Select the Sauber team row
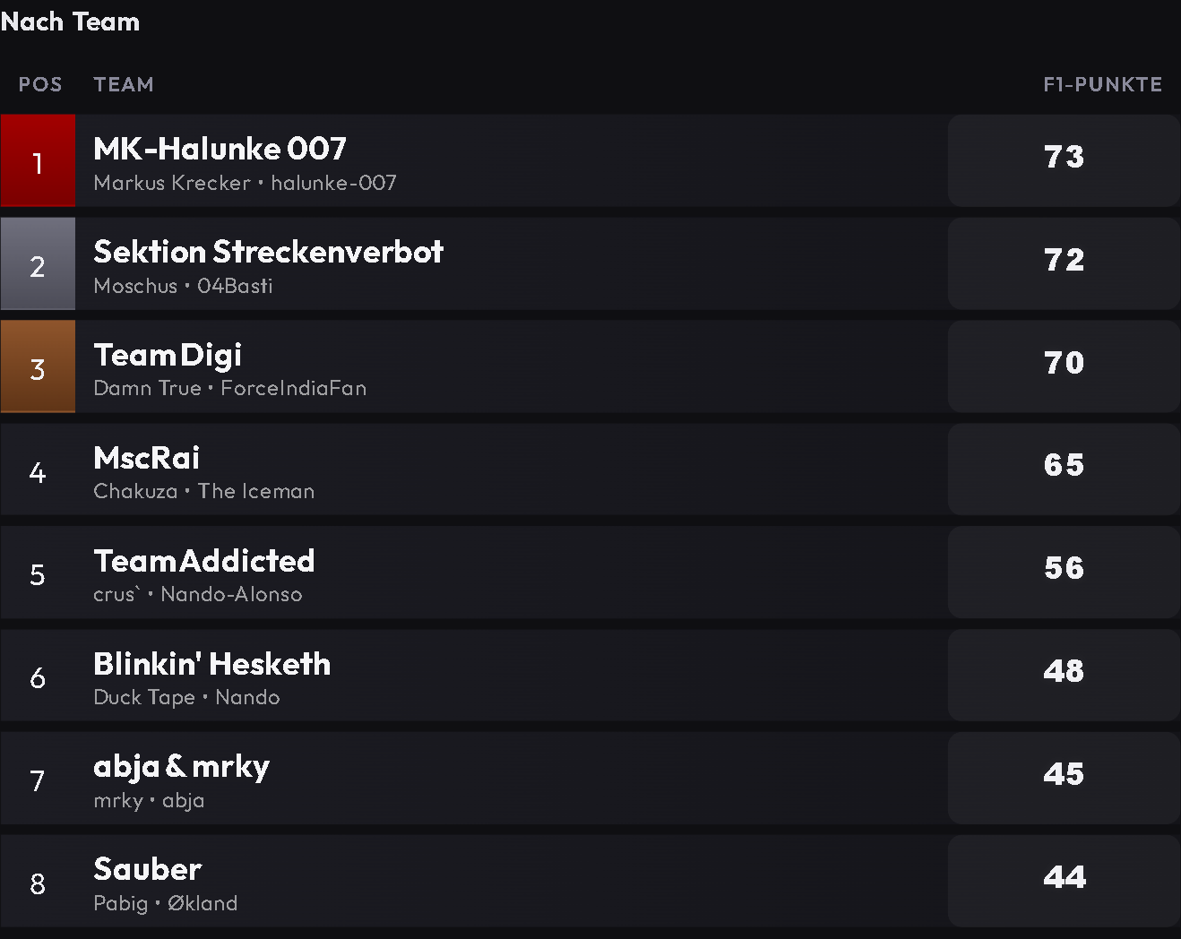 point(590,882)
